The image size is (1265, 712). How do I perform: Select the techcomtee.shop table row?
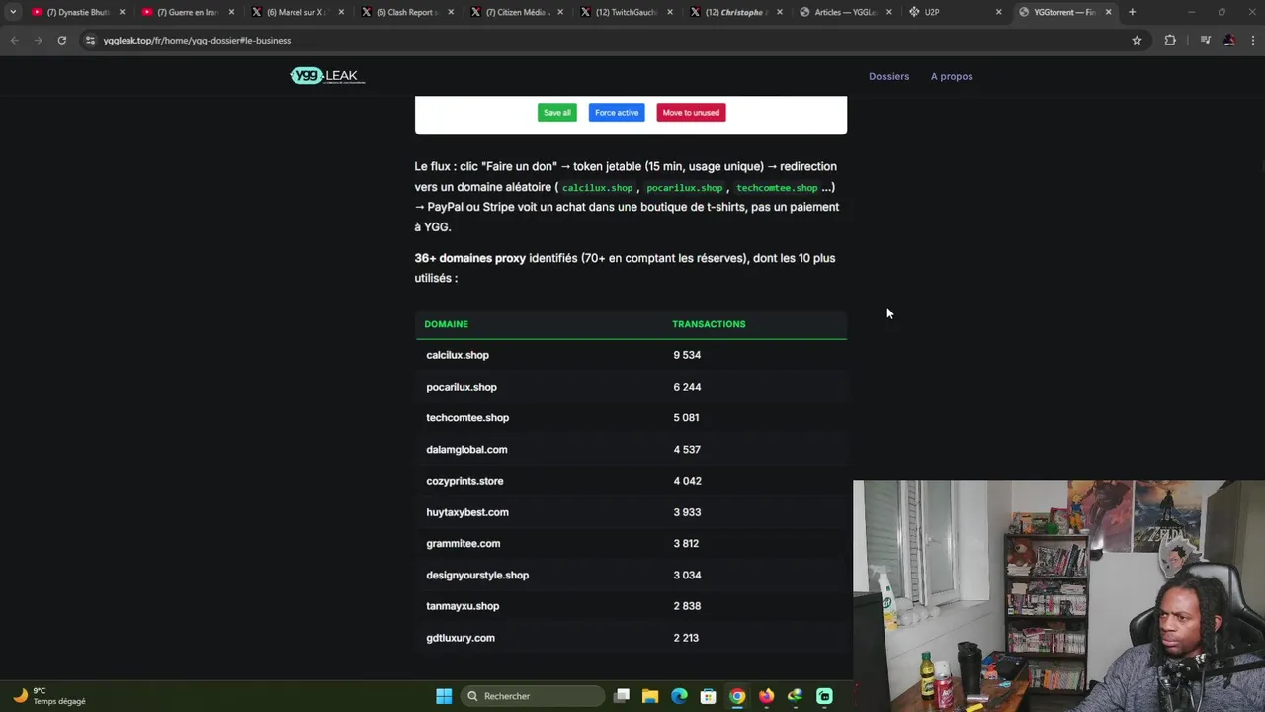click(x=631, y=417)
